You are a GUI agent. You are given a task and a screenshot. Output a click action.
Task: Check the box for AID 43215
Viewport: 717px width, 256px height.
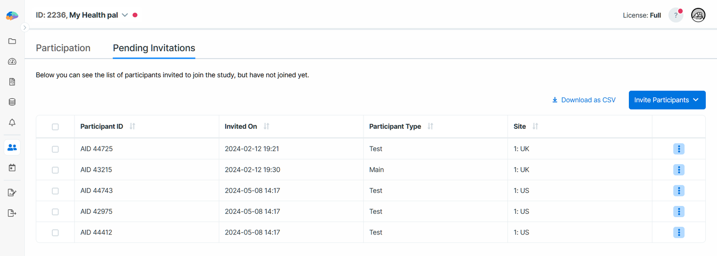pos(55,170)
